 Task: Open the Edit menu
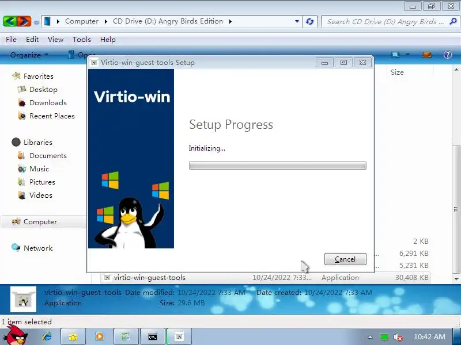32,39
